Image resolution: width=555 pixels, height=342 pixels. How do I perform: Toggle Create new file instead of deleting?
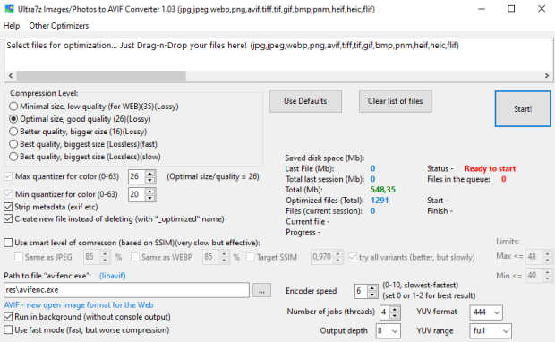pos(114,218)
